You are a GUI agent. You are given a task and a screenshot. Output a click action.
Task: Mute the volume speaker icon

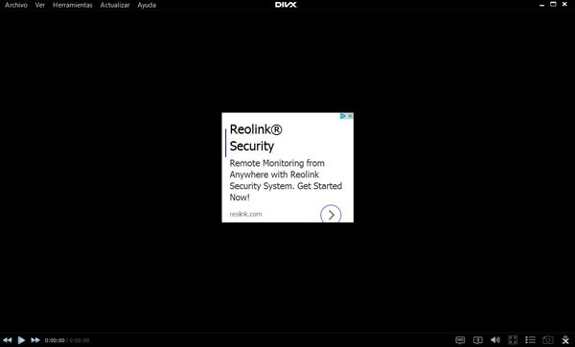[x=495, y=340]
